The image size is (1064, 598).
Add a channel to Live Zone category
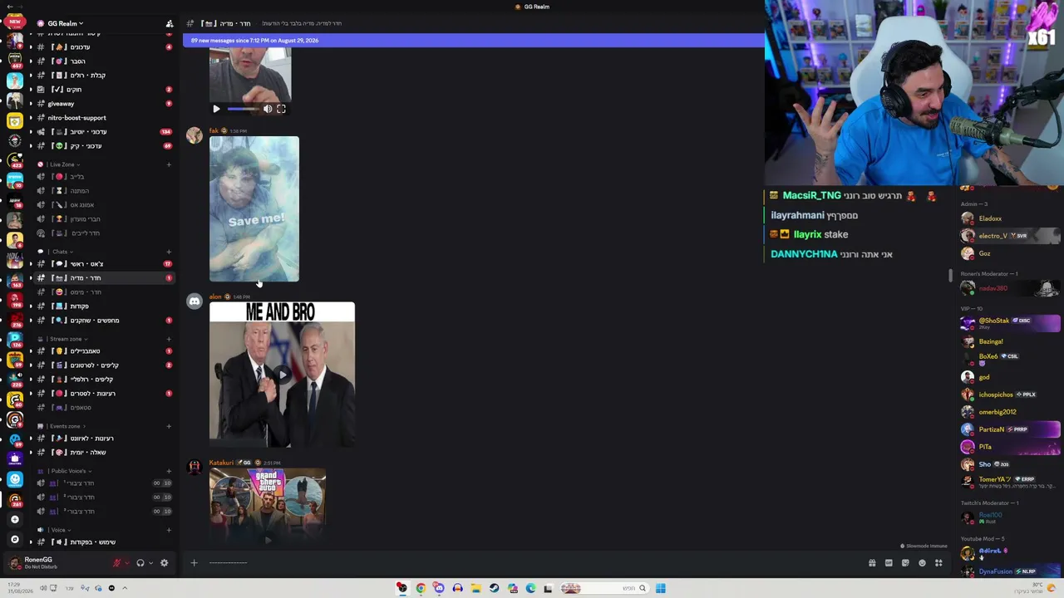(x=169, y=164)
